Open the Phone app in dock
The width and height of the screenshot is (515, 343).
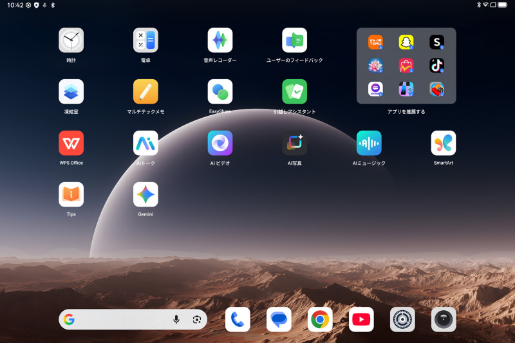[238, 319]
